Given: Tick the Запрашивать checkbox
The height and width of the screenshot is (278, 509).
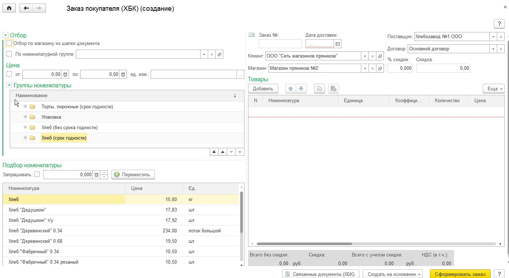Looking at the screenshot, I should (x=37, y=174).
